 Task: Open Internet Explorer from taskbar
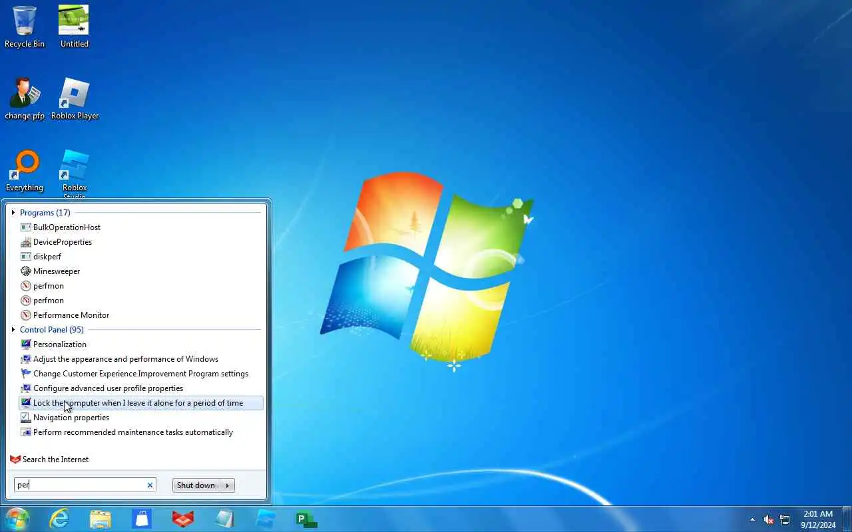click(59, 519)
